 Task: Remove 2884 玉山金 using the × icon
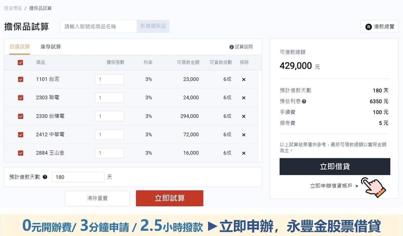pyautogui.click(x=243, y=153)
